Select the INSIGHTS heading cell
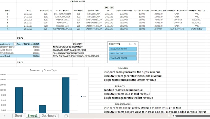The height and width of the screenshot is (119, 210). tap(120, 86)
